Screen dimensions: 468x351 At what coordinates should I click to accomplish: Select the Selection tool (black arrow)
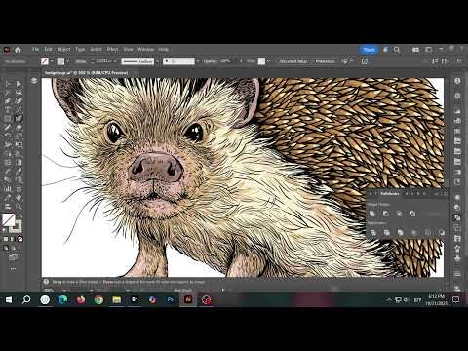[x=8, y=84]
